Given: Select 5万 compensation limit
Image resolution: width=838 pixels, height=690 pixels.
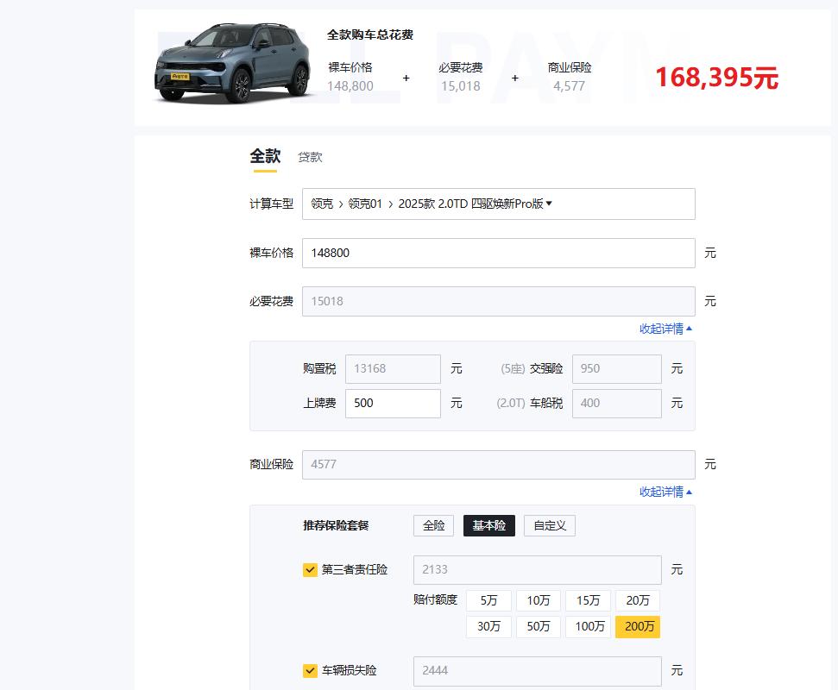Looking at the screenshot, I should (488, 601).
